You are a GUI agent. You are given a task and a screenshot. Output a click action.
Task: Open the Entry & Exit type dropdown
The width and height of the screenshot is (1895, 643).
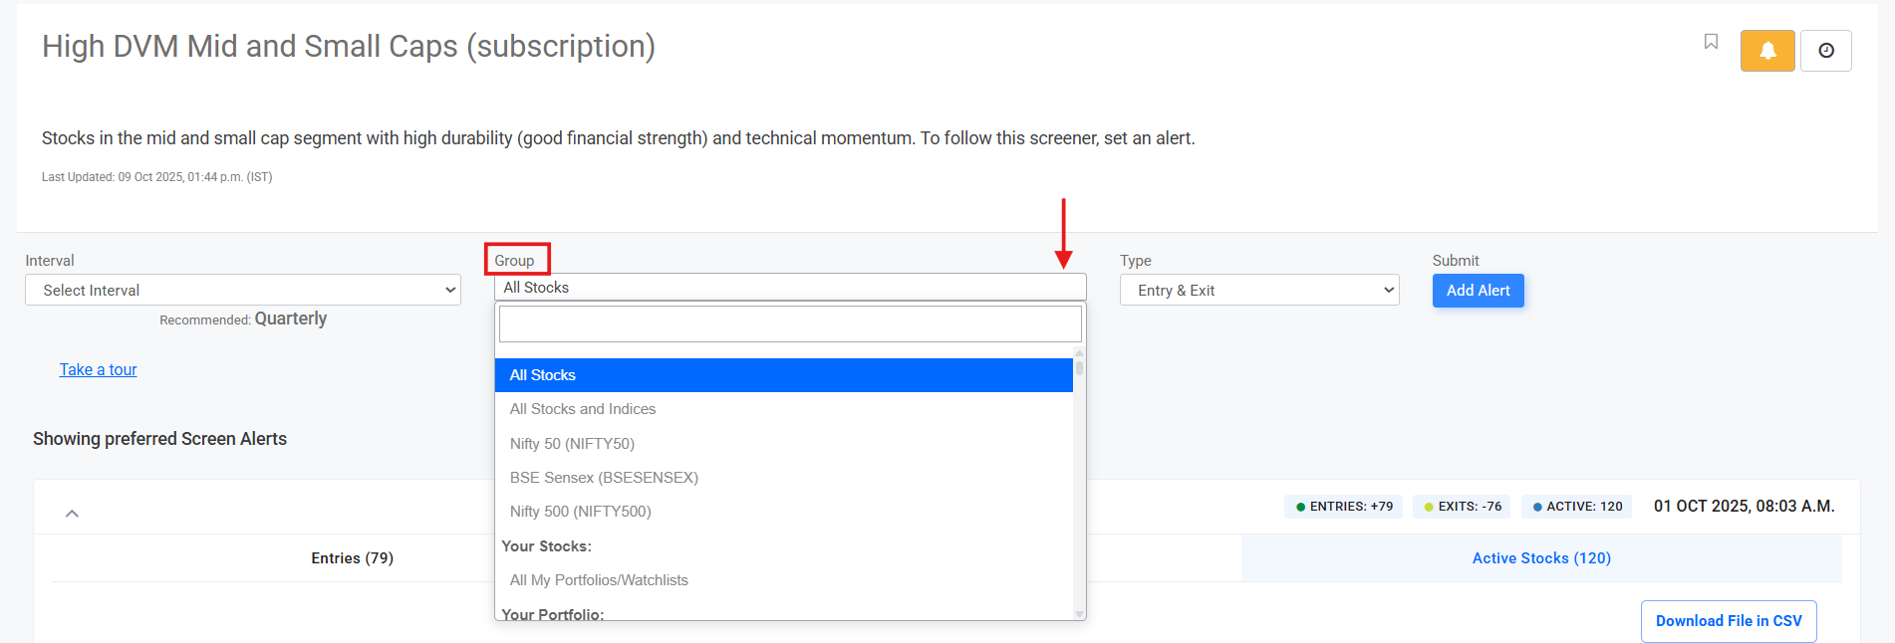(1258, 291)
